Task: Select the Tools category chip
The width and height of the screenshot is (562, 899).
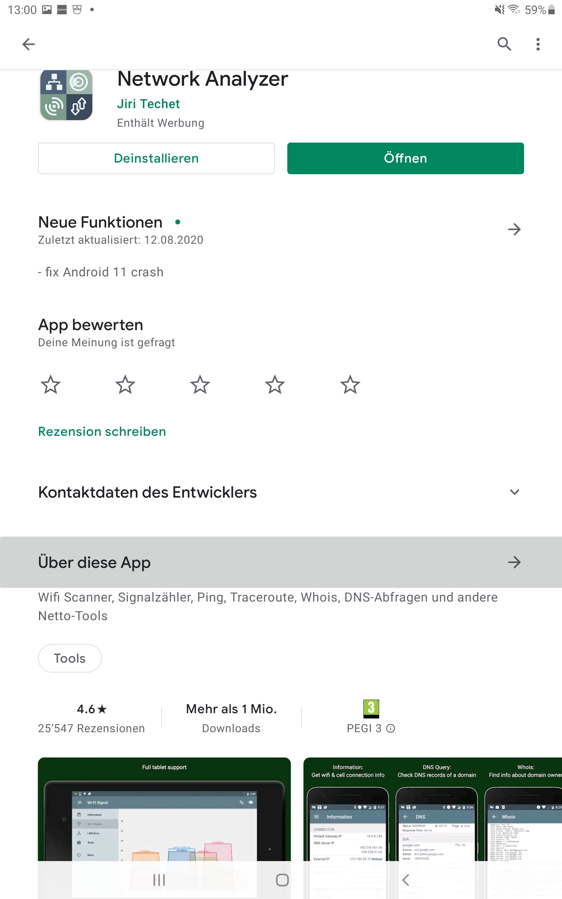Action: point(70,658)
